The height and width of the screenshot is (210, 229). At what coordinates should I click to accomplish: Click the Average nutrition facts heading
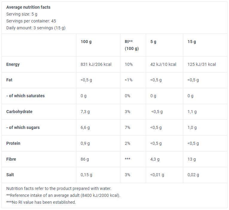[x=28, y=7]
